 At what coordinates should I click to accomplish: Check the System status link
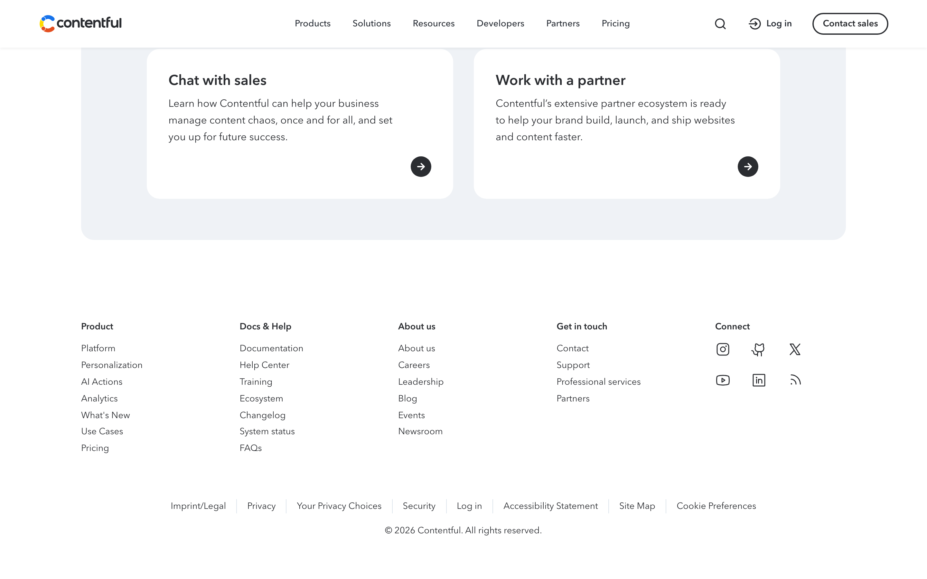tap(267, 432)
